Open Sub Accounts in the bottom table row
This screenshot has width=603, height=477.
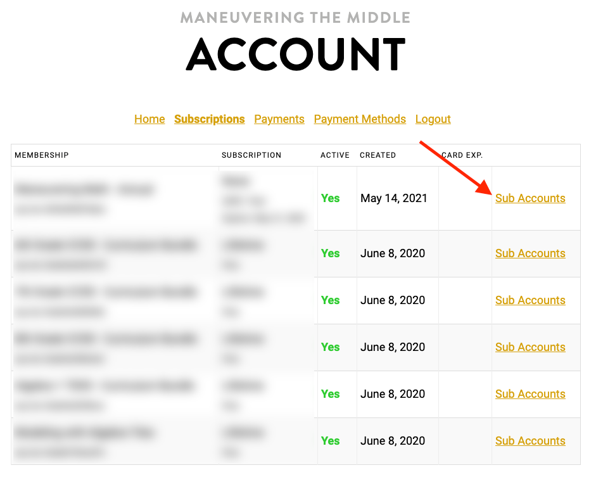click(x=530, y=441)
